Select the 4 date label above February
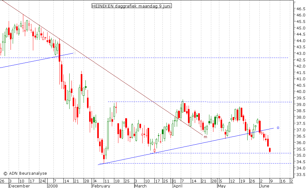 point(95,181)
